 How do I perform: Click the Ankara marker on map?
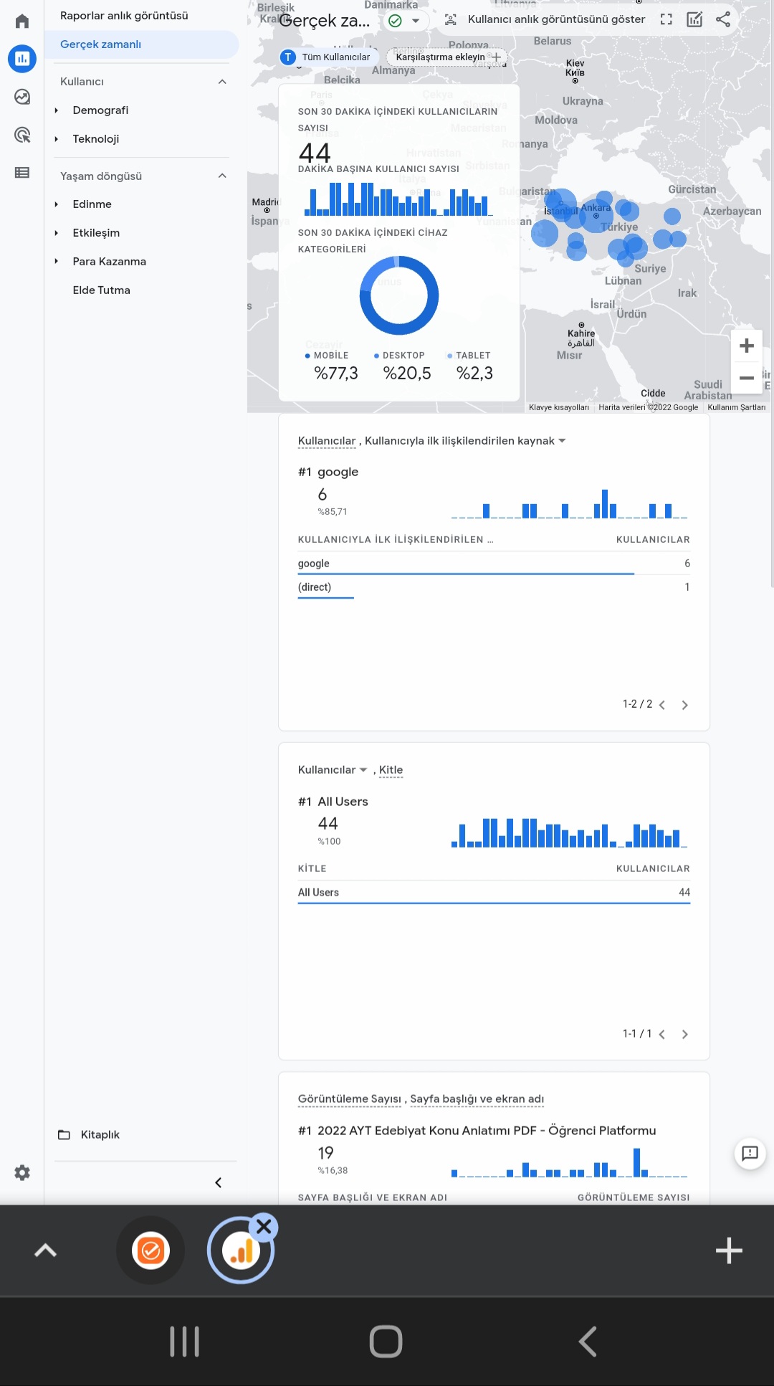coord(596,215)
